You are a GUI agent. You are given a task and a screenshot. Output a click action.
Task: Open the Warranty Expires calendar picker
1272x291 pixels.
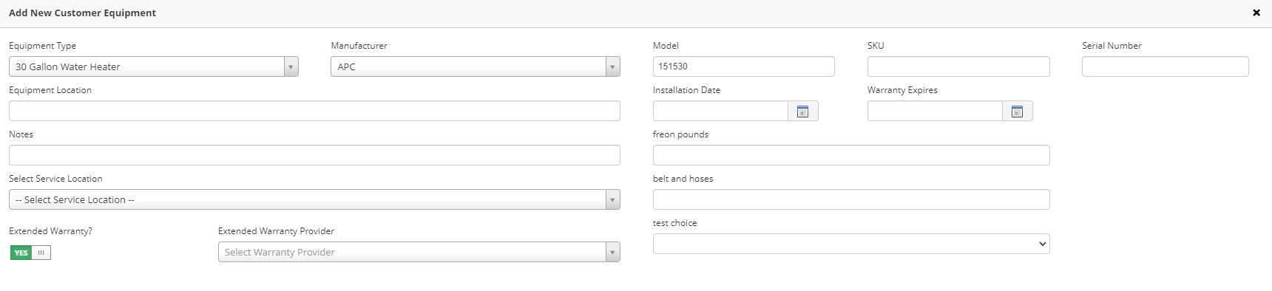(x=1017, y=112)
